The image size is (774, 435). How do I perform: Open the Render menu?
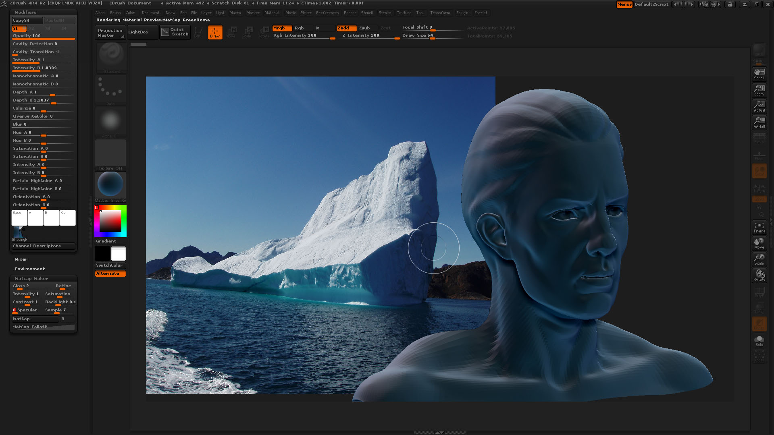point(350,13)
